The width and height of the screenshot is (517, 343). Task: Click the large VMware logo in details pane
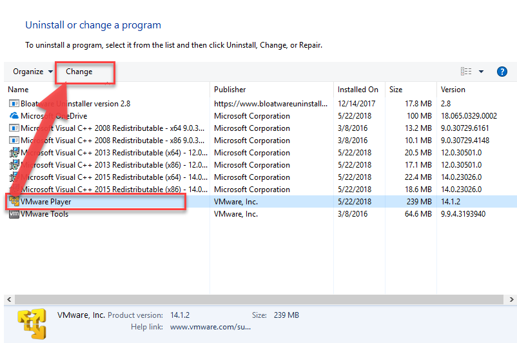point(32,324)
